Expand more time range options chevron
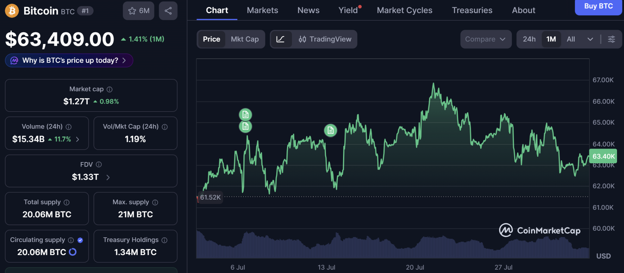The image size is (624, 273). [590, 39]
